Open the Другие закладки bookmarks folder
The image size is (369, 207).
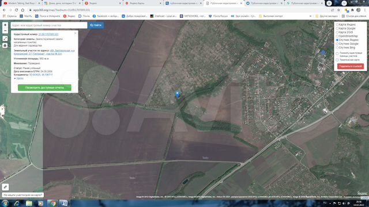pos(327,16)
